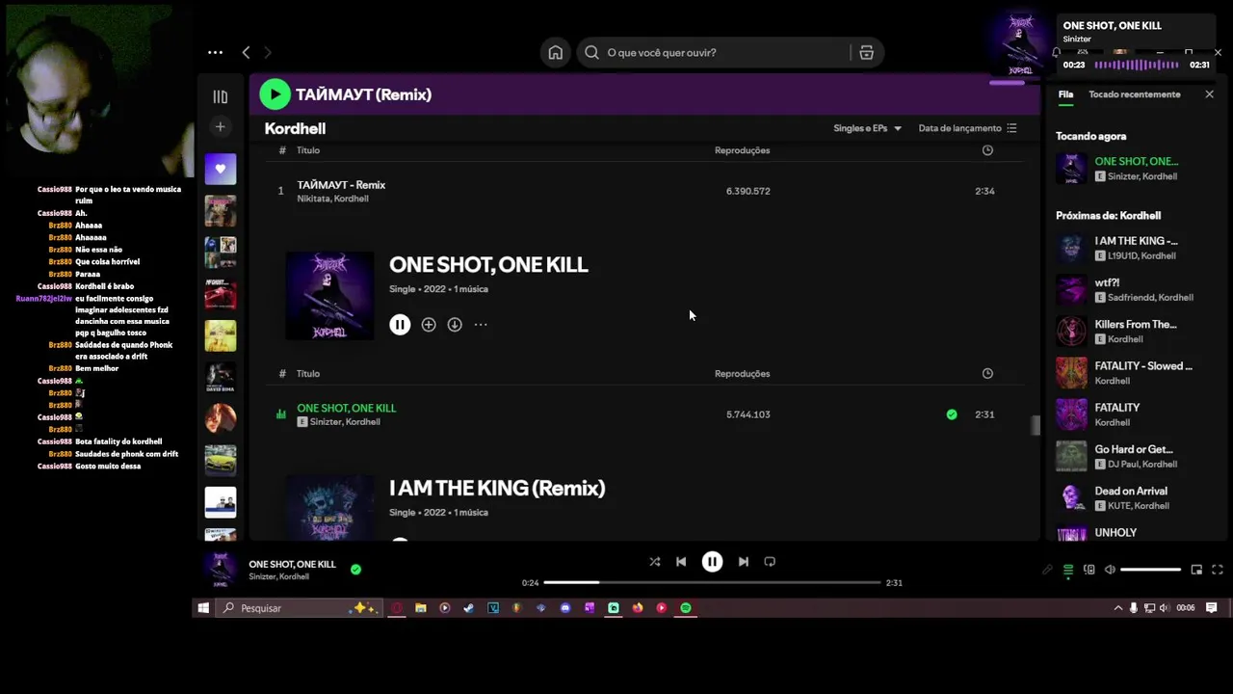The height and width of the screenshot is (694, 1233).
Task: Open Spotify from the Windows taskbar
Action: click(x=686, y=608)
